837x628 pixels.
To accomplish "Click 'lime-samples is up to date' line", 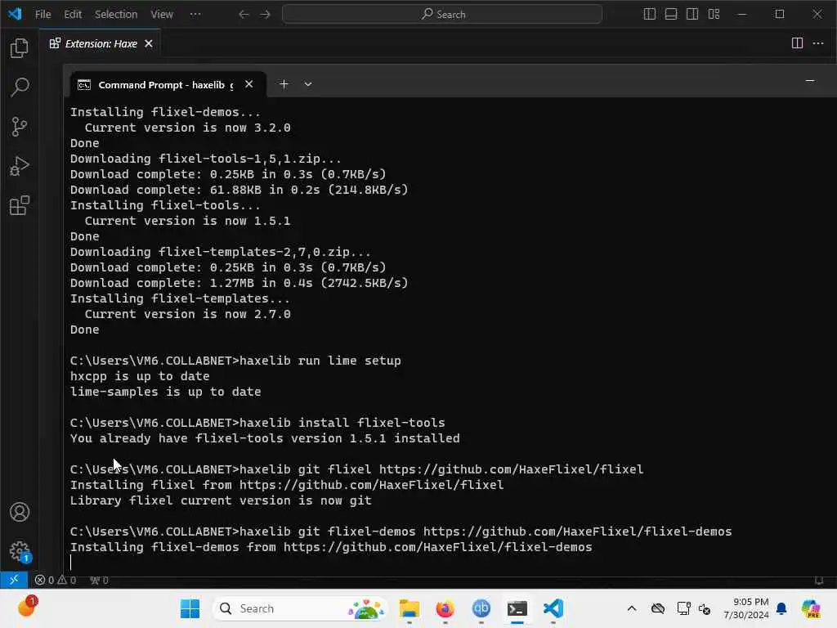I will click(165, 392).
